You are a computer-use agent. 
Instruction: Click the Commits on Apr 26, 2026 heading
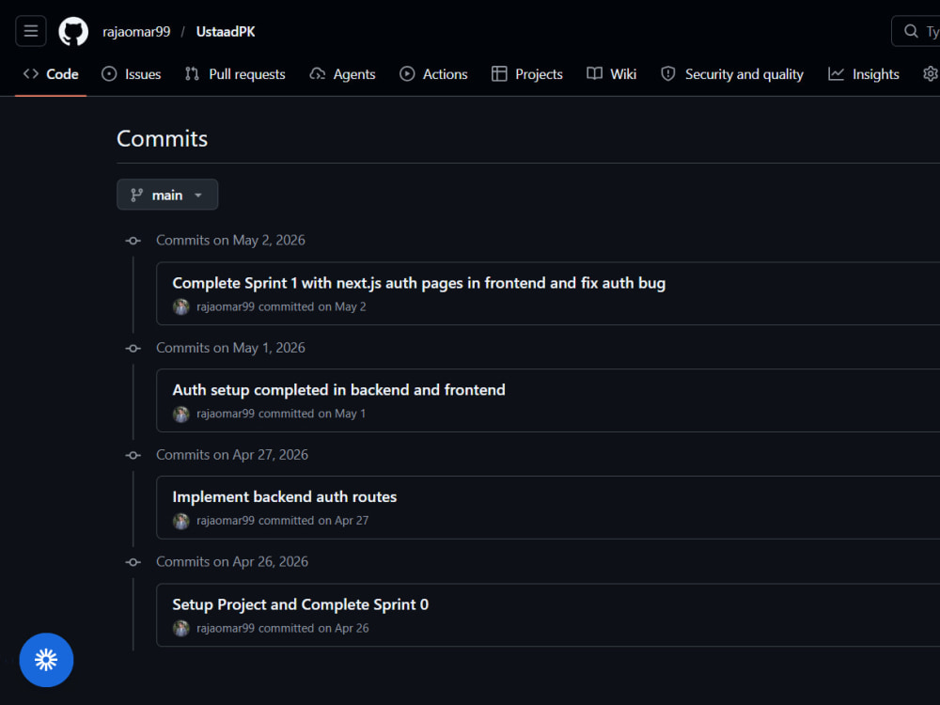click(232, 562)
